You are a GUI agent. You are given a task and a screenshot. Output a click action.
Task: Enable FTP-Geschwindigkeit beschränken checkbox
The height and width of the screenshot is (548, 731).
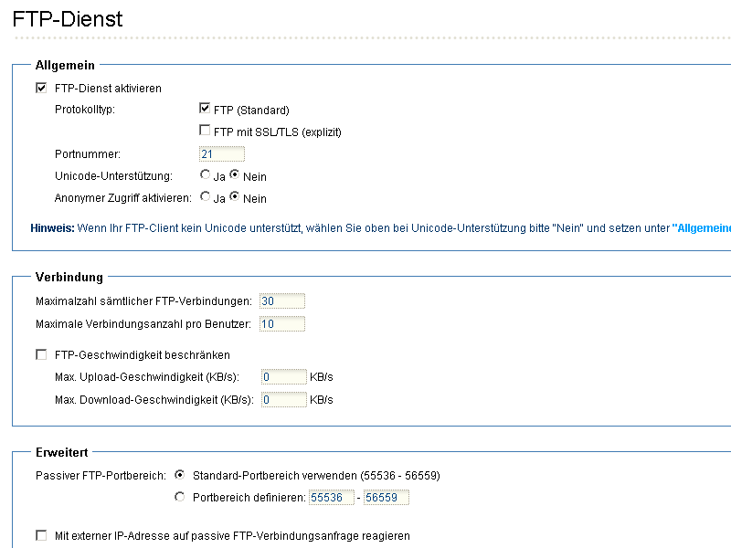(41, 354)
